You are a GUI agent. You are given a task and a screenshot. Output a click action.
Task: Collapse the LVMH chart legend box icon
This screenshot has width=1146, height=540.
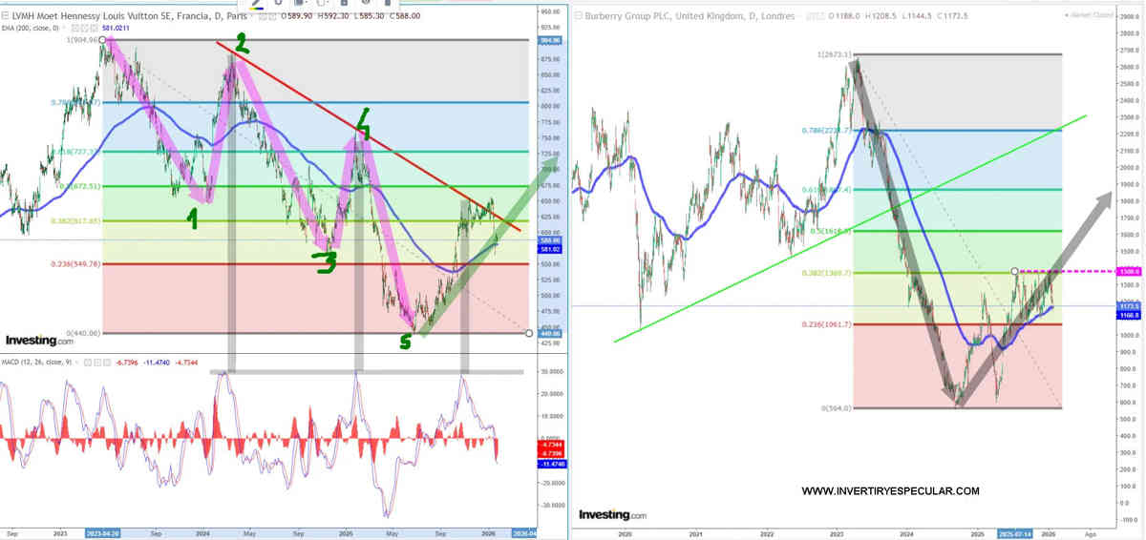point(7,15)
